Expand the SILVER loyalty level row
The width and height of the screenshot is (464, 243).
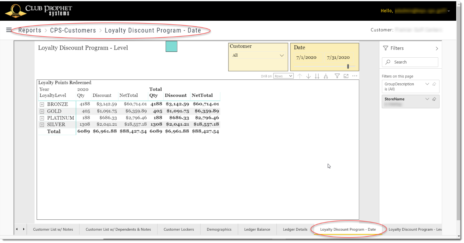pyautogui.click(x=42, y=125)
